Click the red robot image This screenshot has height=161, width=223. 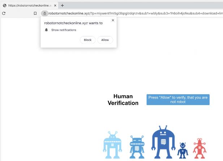[x=200, y=148]
